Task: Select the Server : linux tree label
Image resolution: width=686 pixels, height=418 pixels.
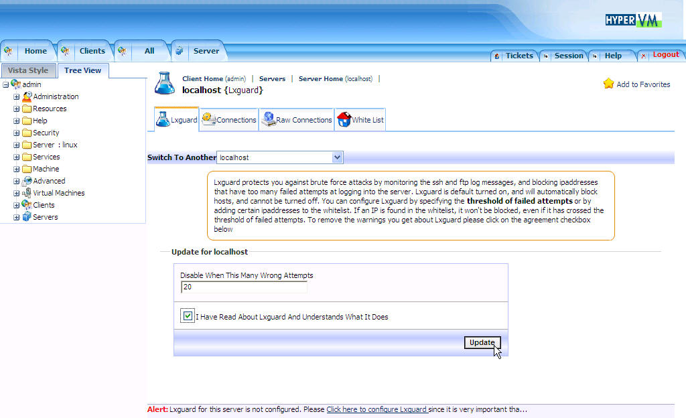Action: (55, 145)
